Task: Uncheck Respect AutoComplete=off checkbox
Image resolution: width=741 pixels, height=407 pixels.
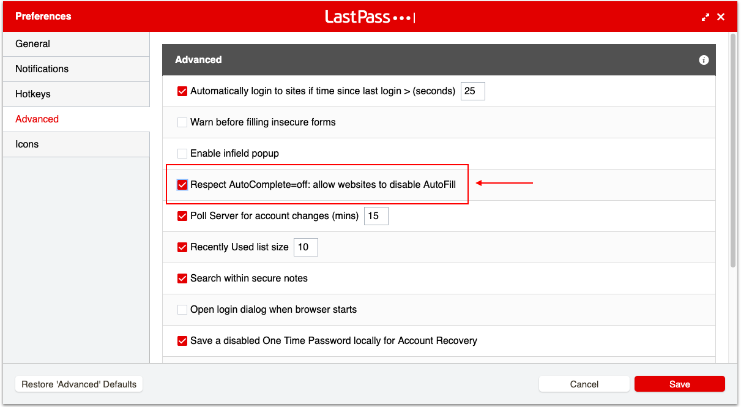Action: (182, 185)
